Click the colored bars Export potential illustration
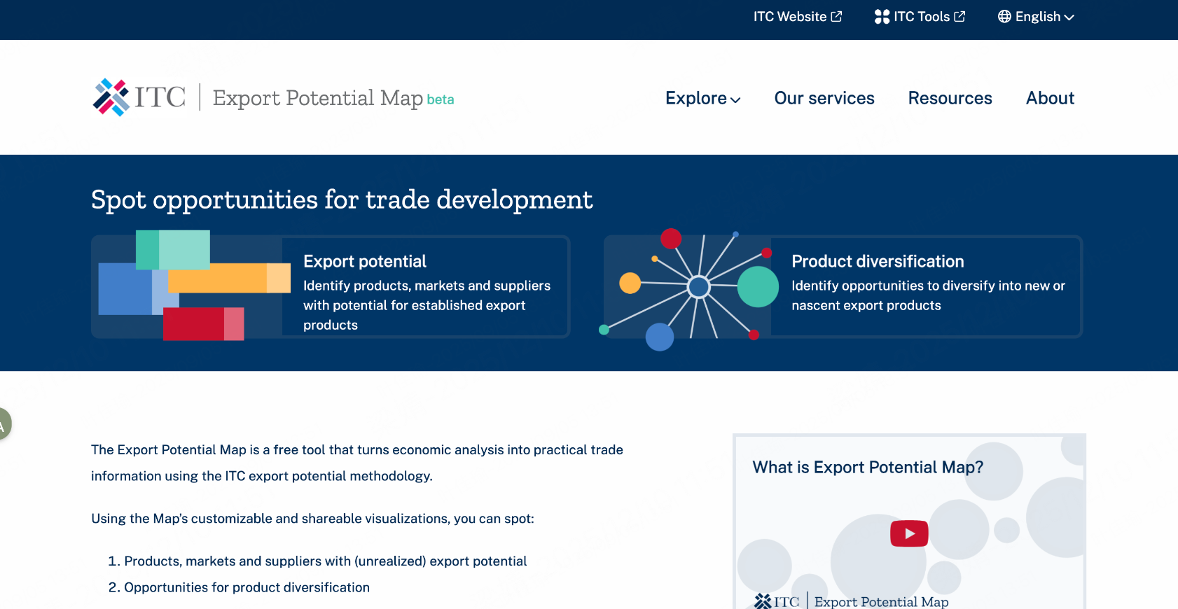Viewport: 1178px width, 609px height. pyautogui.click(x=193, y=286)
